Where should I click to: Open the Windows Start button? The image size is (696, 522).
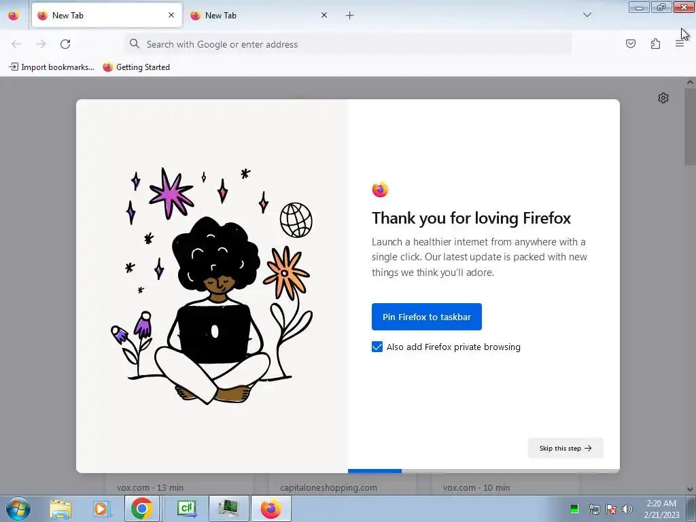18,508
